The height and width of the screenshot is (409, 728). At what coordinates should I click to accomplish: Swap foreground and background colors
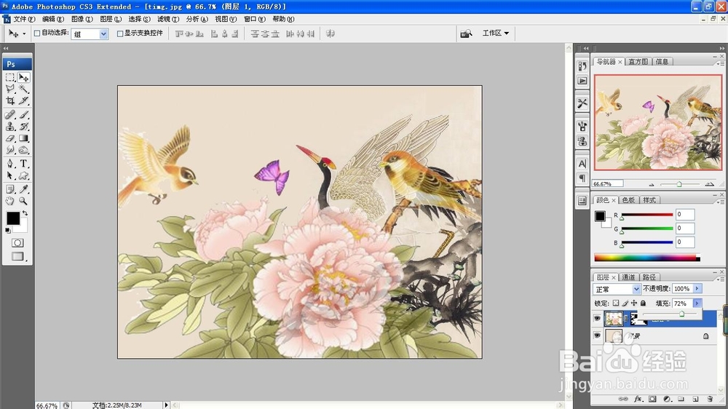point(25,213)
